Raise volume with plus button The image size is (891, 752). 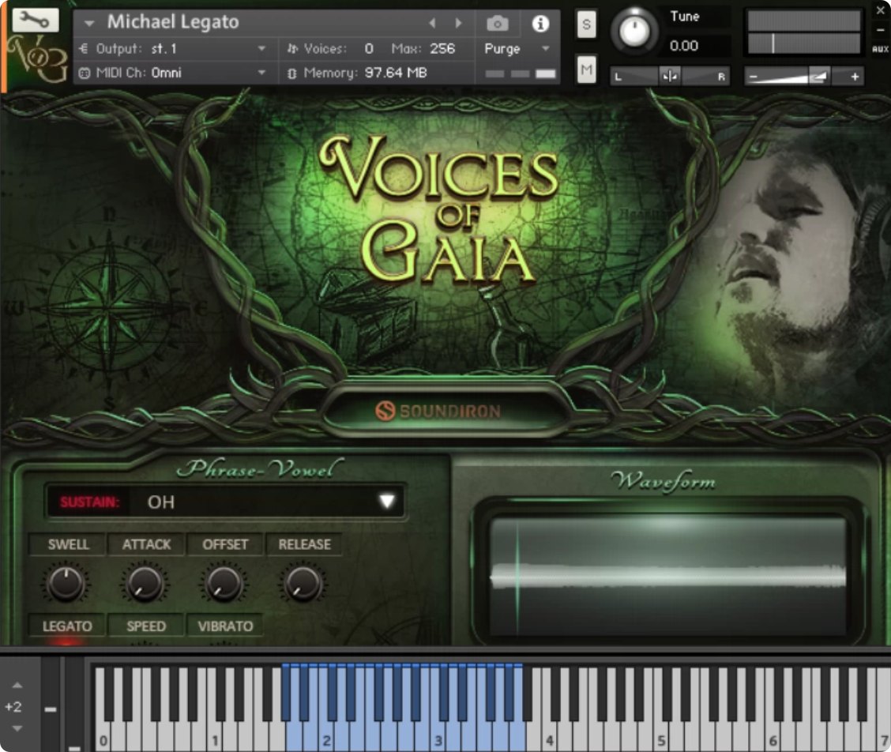854,76
